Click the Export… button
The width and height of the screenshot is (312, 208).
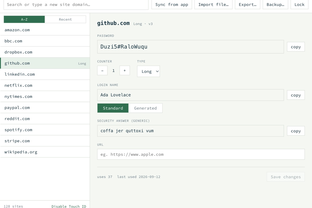(248, 4)
